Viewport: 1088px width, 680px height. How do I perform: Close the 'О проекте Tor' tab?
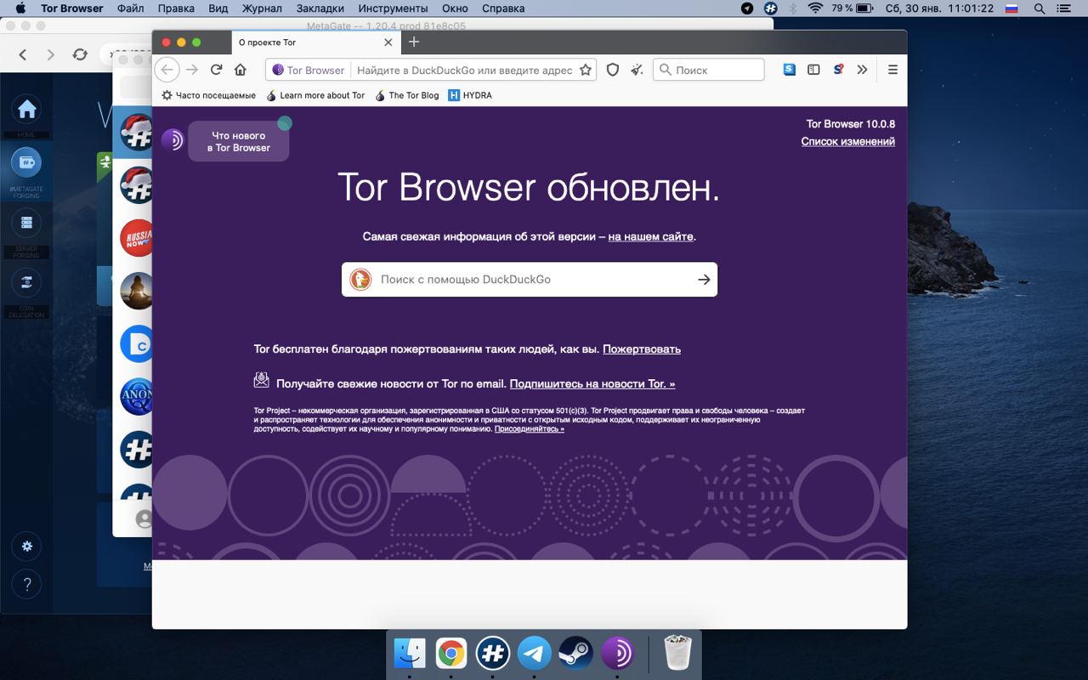(x=388, y=42)
